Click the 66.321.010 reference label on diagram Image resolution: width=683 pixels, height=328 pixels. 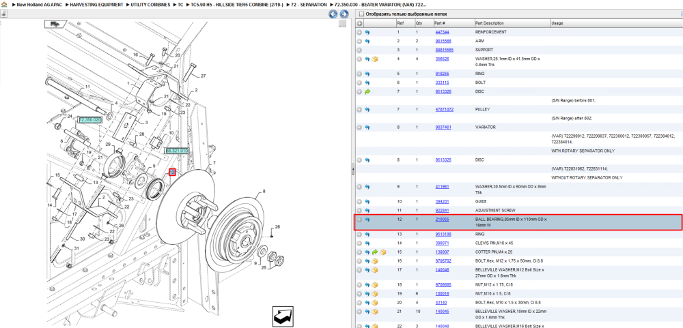click(177, 151)
